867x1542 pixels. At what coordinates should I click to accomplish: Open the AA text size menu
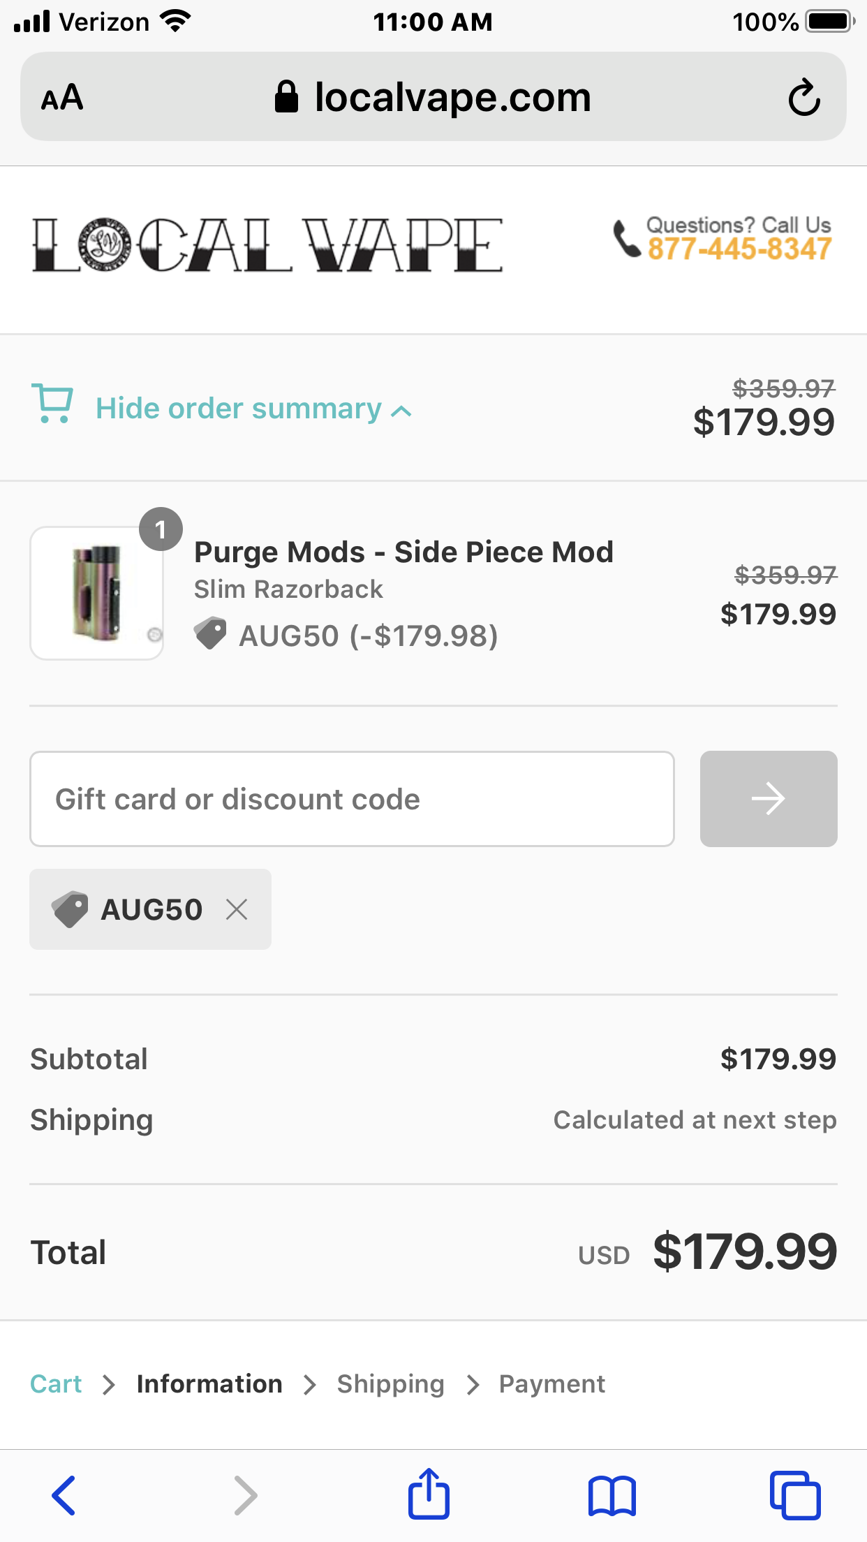click(x=62, y=98)
